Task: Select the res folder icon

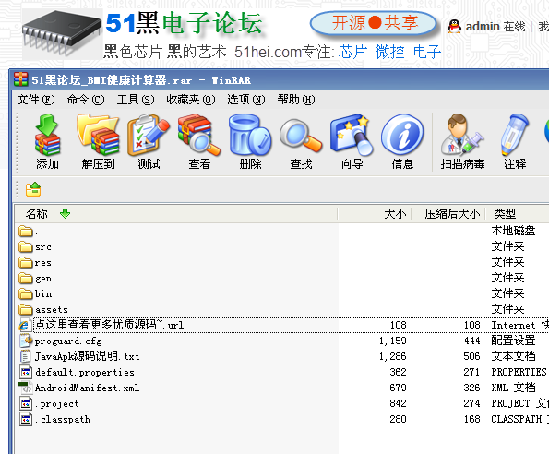Action: [x=26, y=263]
